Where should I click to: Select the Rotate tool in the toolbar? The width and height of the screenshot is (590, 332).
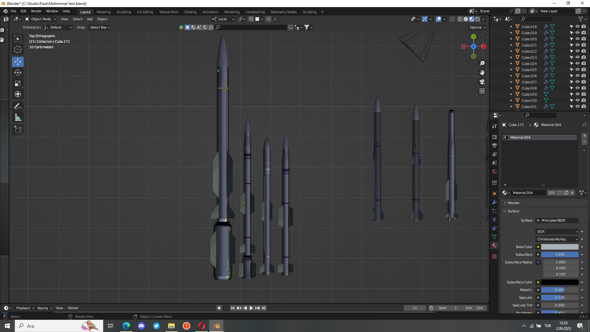click(18, 73)
